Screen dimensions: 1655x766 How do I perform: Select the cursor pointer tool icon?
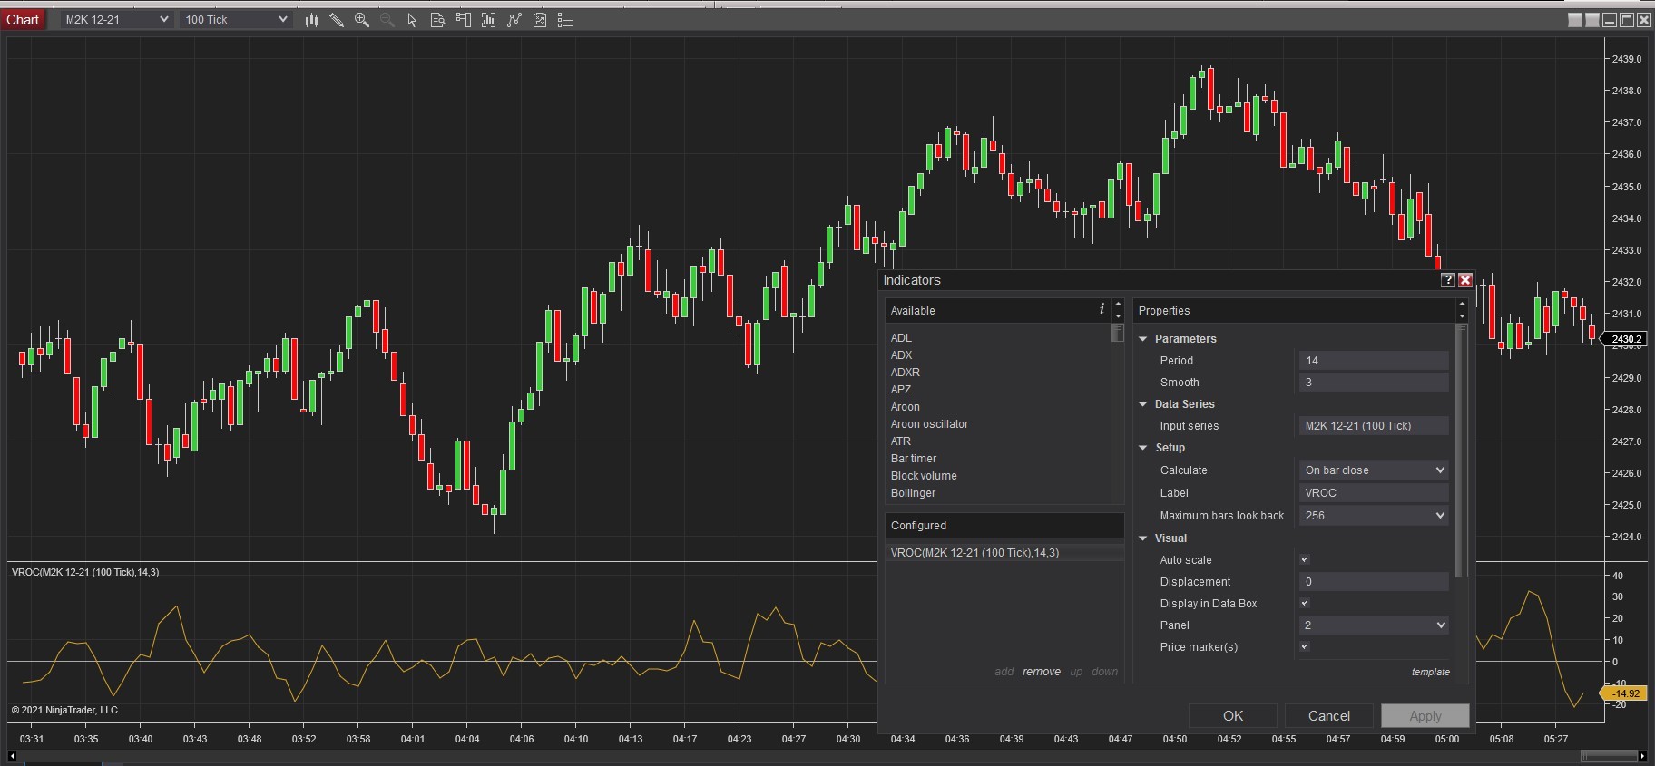coord(413,20)
